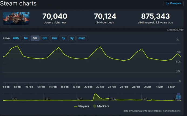Click the green Markers legend circle
Image resolution: width=187 pixels, height=116 pixels.
click(95, 106)
